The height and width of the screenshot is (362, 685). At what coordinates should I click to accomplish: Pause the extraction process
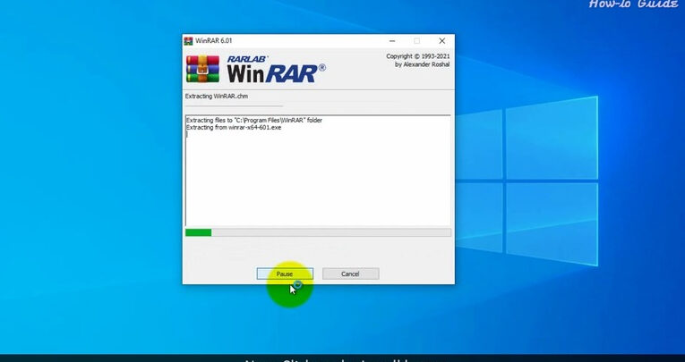click(x=284, y=274)
